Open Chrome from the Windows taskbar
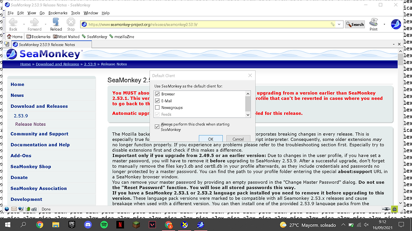 40,225
